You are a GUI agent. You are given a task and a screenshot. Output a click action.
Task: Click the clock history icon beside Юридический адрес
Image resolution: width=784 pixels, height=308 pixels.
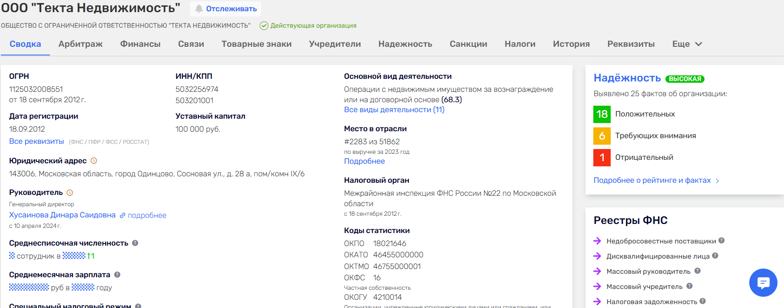pos(94,161)
